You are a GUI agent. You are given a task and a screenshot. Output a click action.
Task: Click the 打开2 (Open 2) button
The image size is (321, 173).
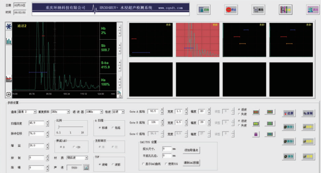[308, 141]
